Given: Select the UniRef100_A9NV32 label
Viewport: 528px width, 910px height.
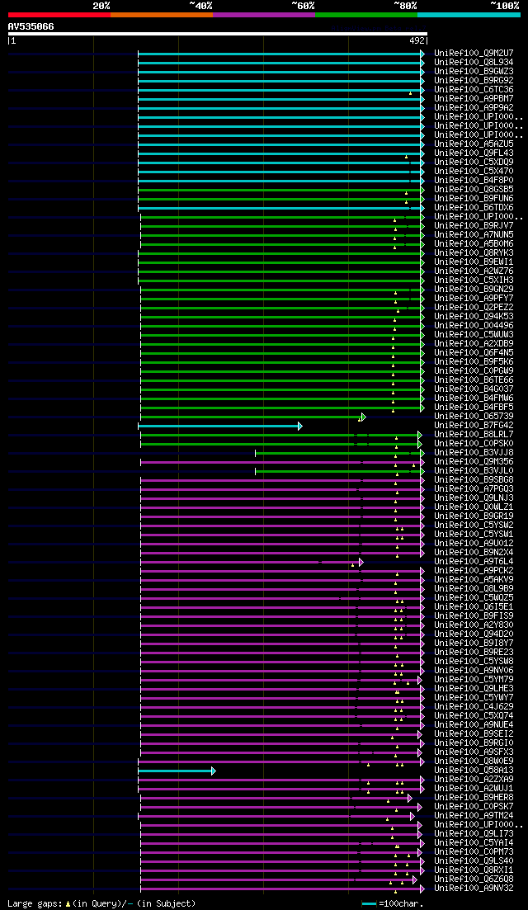Looking at the screenshot, I should pos(474,888).
